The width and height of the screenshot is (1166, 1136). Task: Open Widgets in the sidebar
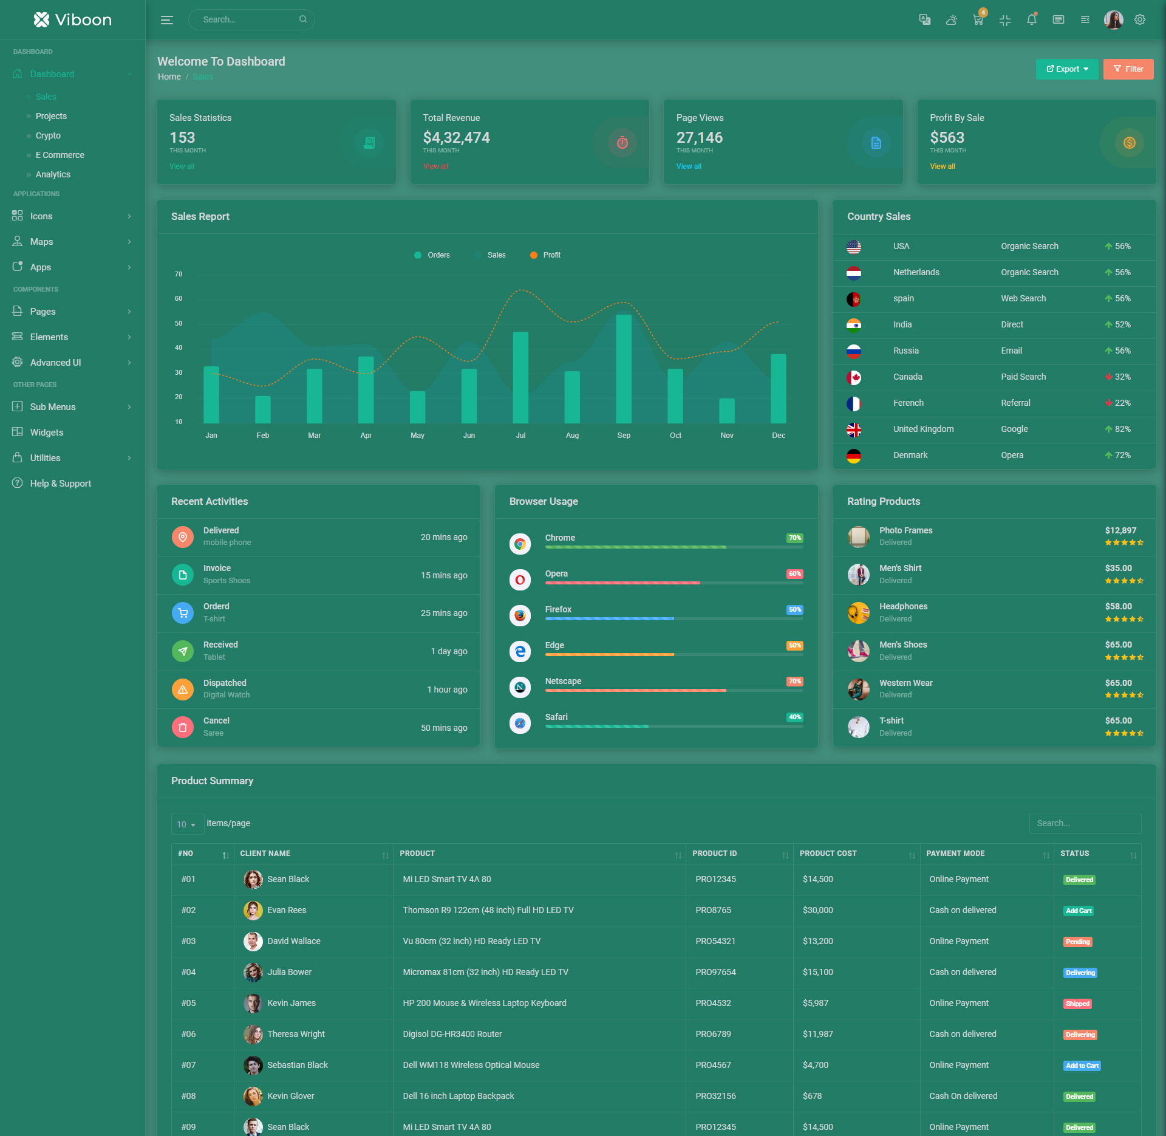(47, 433)
